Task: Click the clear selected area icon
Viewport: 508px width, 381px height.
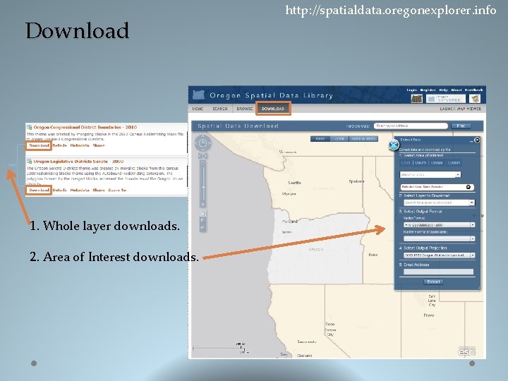Action: tap(468, 187)
